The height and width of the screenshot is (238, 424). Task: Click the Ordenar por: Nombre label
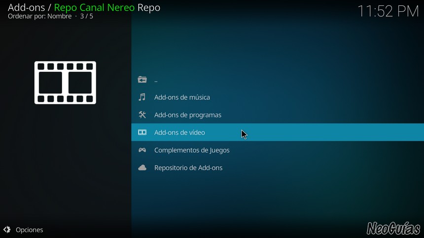tap(40, 16)
